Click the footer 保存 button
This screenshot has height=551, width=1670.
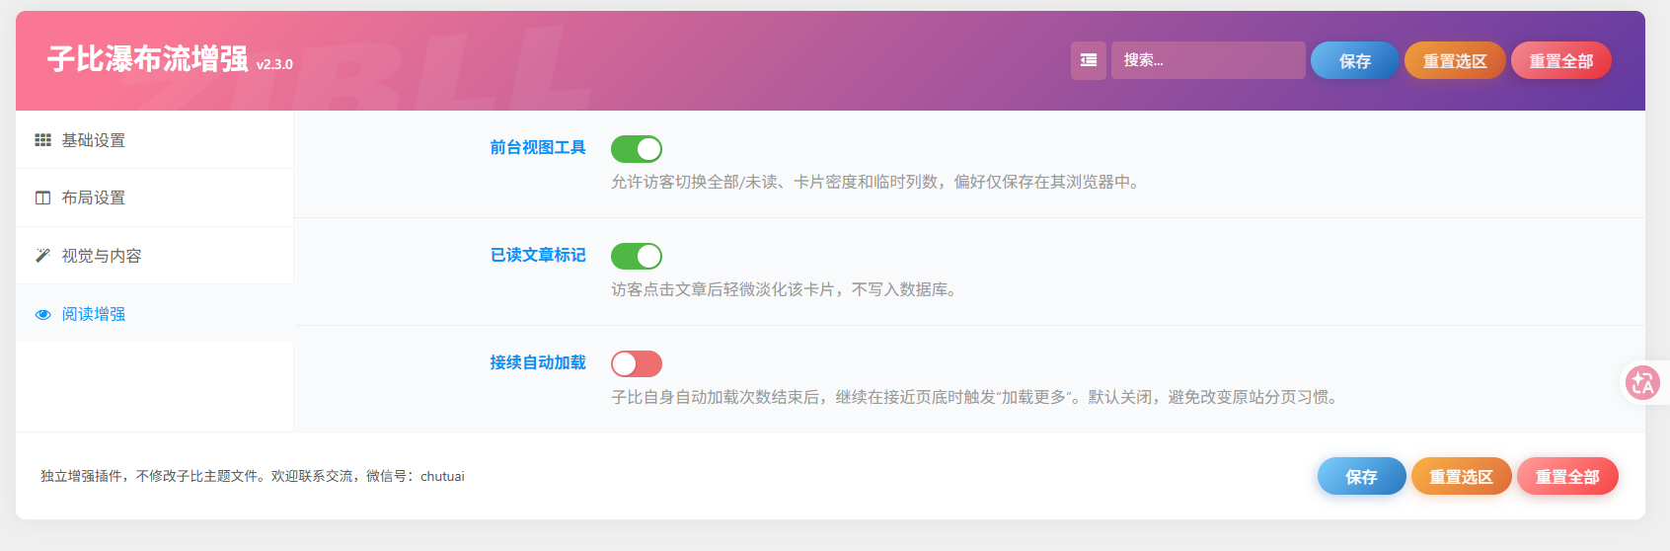pyautogui.click(x=1361, y=476)
